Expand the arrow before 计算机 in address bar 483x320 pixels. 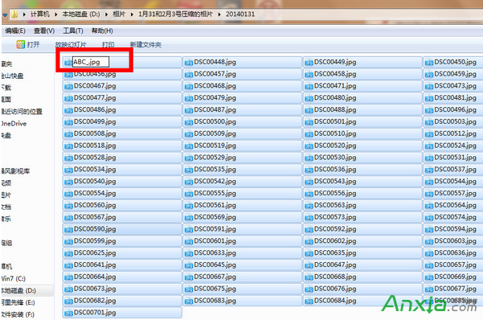[24, 14]
